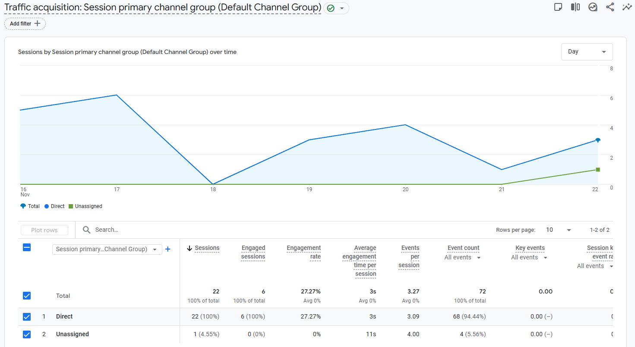635x347 pixels.
Task: Open the Session primary Channel Group dimension dropdown
Action: tap(107, 249)
